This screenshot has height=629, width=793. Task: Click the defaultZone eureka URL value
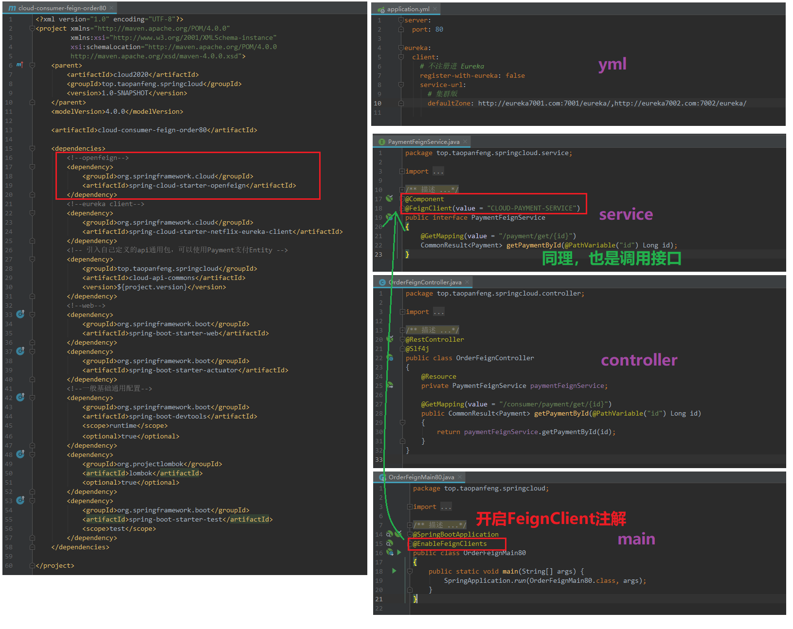tap(612, 103)
